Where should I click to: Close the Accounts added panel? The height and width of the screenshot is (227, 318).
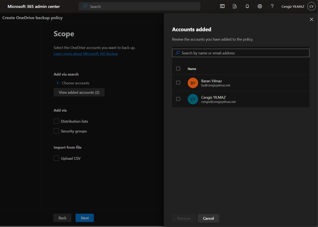coord(311,20)
